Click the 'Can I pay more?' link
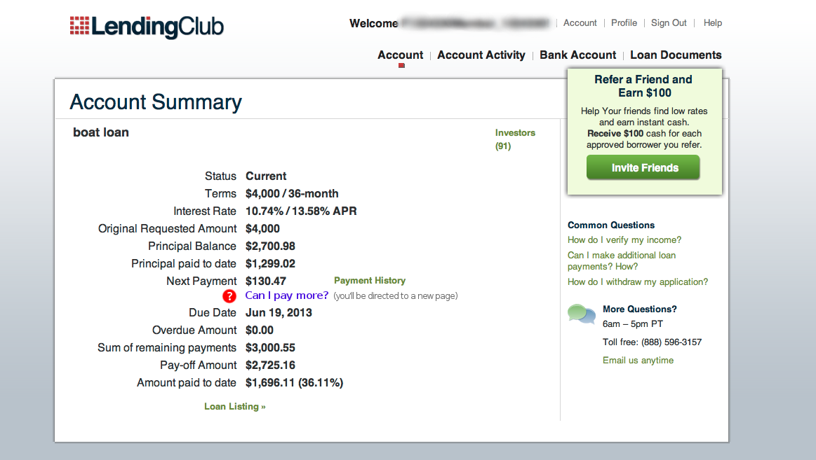Image resolution: width=816 pixels, height=460 pixels. (x=287, y=295)
